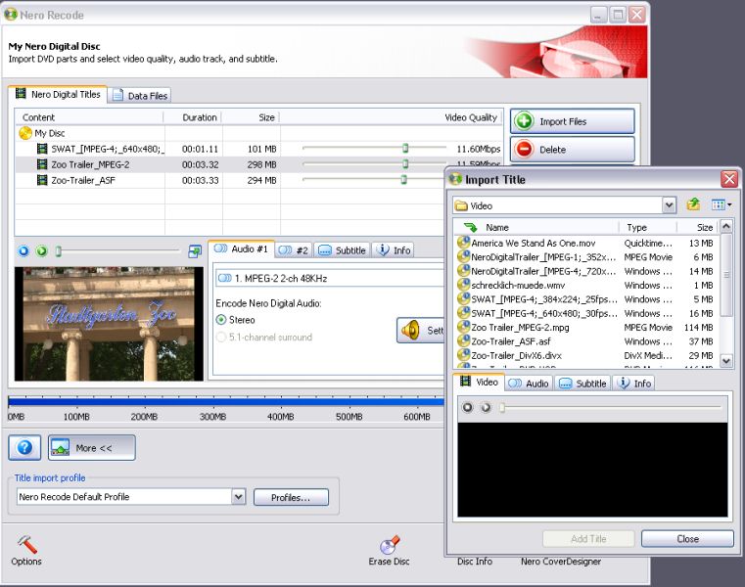Screen dimensions: 745x587
Task: Select the Zoo Trailer_MPEG-2 title row
Action: [x=230, y=164]
